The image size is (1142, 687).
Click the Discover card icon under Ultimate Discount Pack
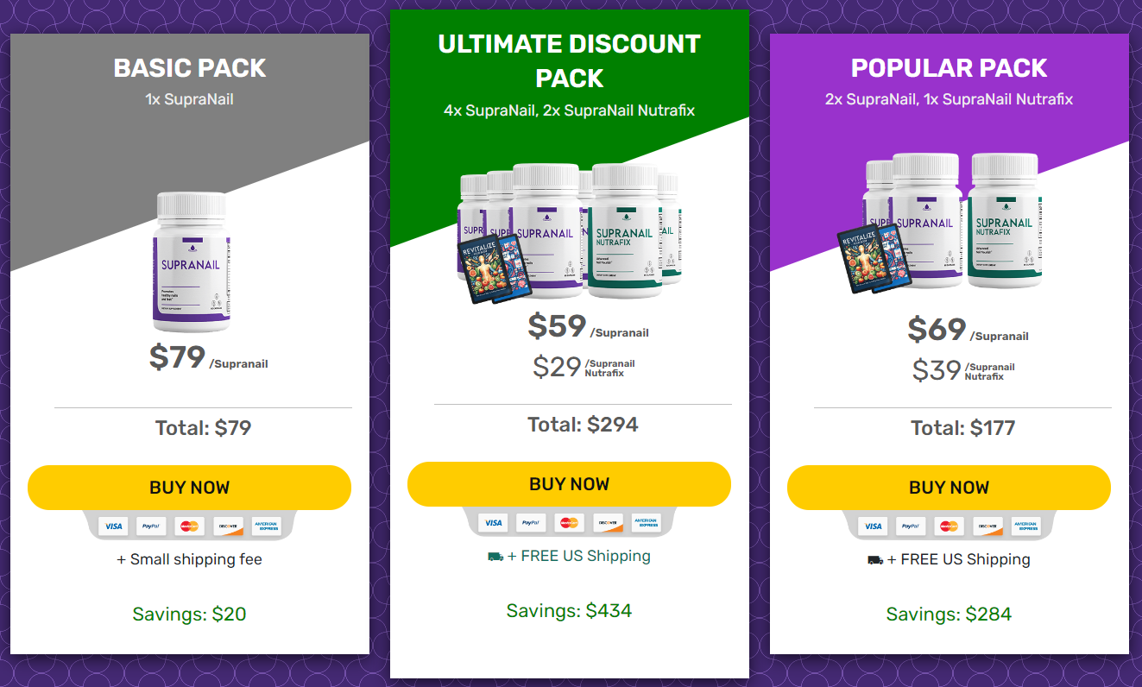tap(609, 523)
